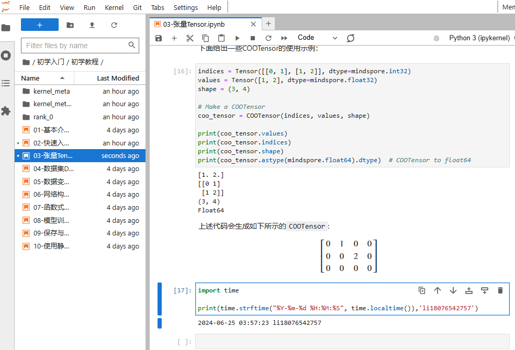
Task: Click the Filter files by name field
Action: (x=80, y=46)
